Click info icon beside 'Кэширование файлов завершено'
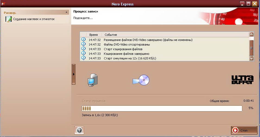The height and width of the screenshot is (137, 260). pos(83,54)
